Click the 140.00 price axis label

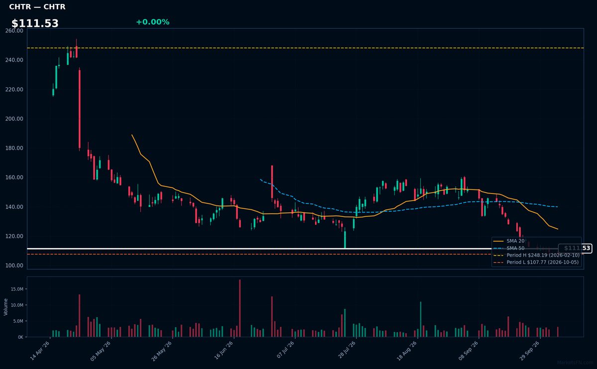(14, 207)
